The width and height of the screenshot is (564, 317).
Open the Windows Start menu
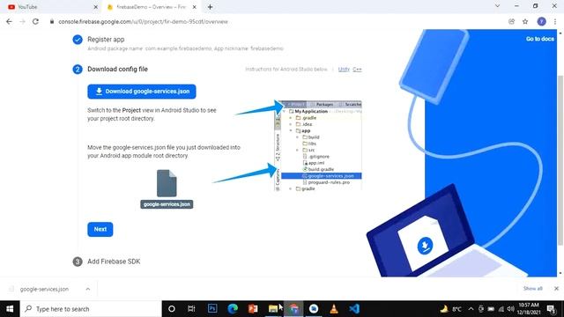10,309
